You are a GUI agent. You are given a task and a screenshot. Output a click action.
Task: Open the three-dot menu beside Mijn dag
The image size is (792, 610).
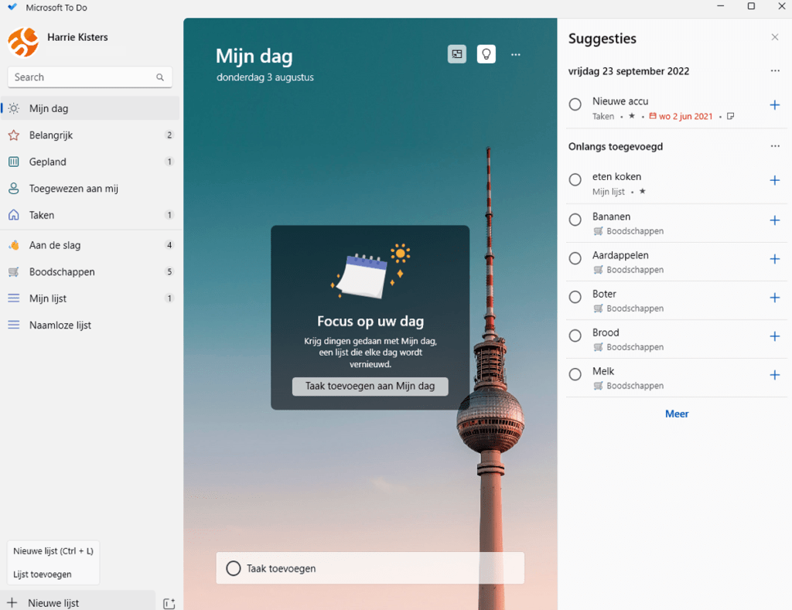516,54
